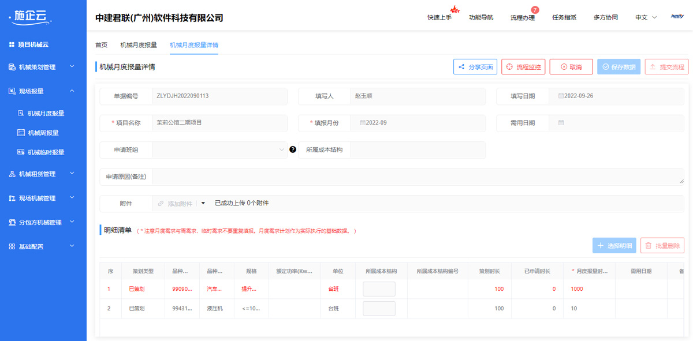Click the 分包方机械管理 sidebar icon
This screenshot has width=693, height=341.
pyautogui.click(x=12, y=222)
